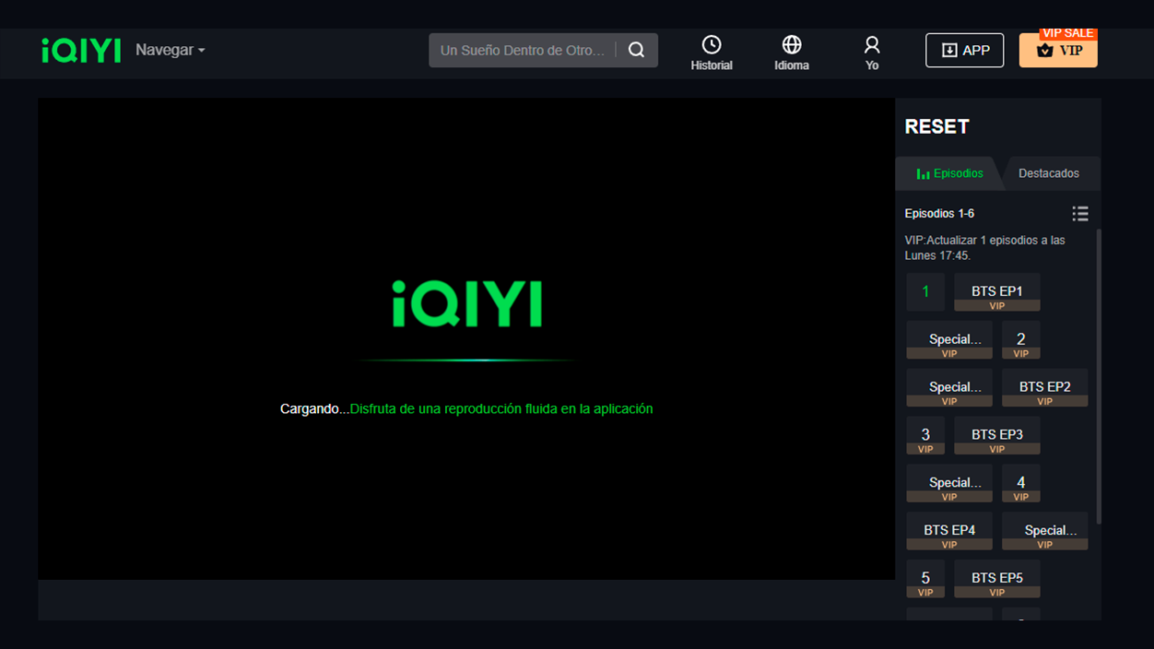Click the episode list scrollbar
The width and height of the screenshot is (1154, 649).
coord(1098,376)
